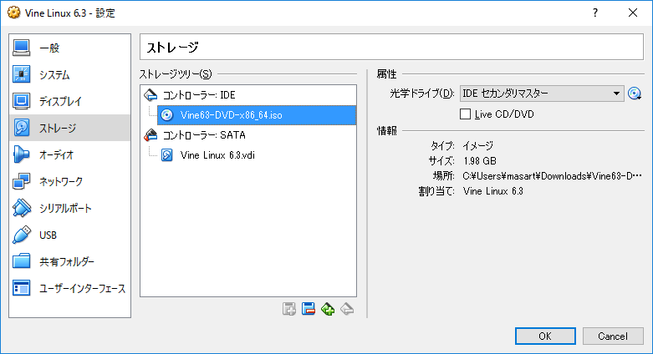The width and height of the screenshot is (653, 354).
Task: Click the SATA controller icon
Action: (x=150, y=134)
